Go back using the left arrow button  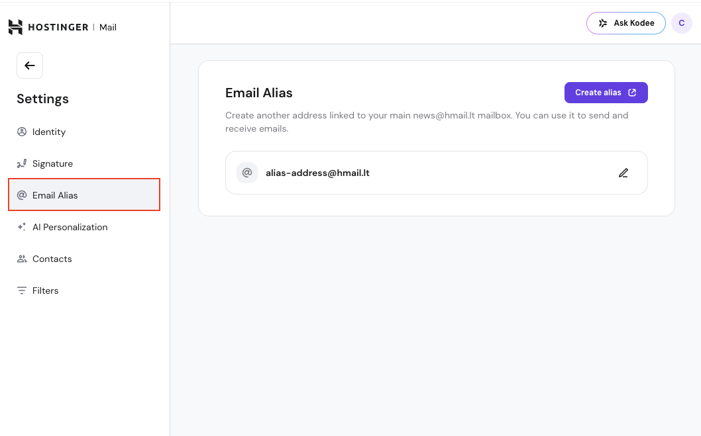point(30,65)
